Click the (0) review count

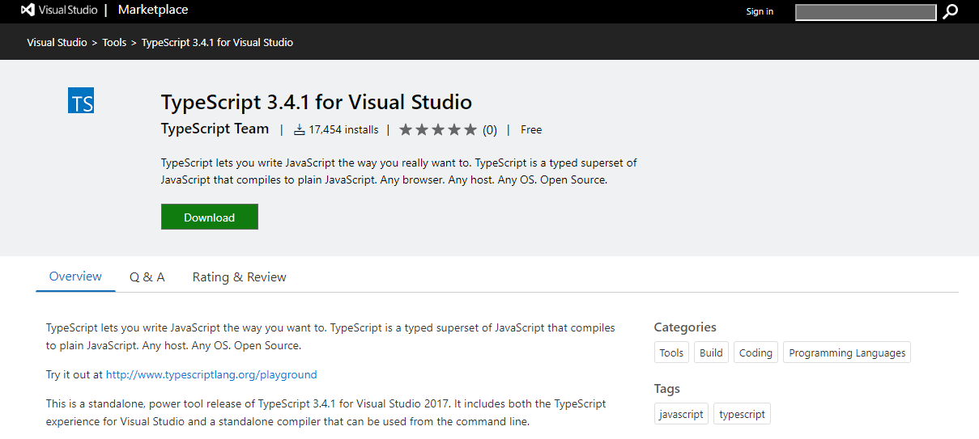click(490, 129)
